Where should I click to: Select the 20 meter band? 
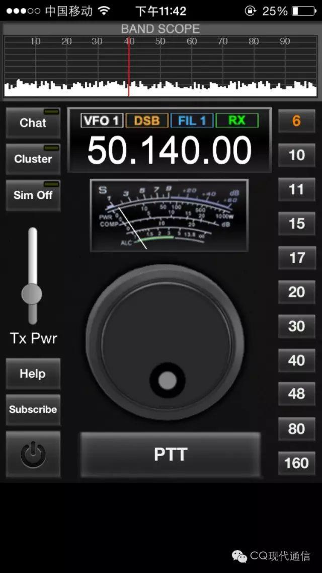tap(296, 292)
